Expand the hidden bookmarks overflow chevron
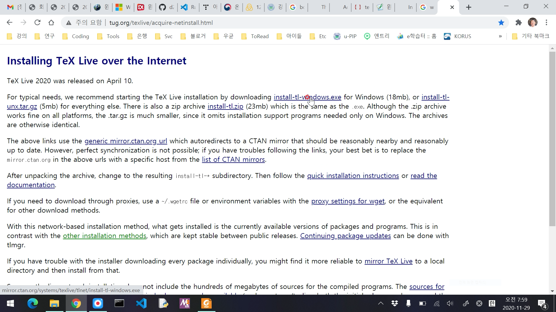The height and width of the screenshot is (312, 556). (500, 36)
